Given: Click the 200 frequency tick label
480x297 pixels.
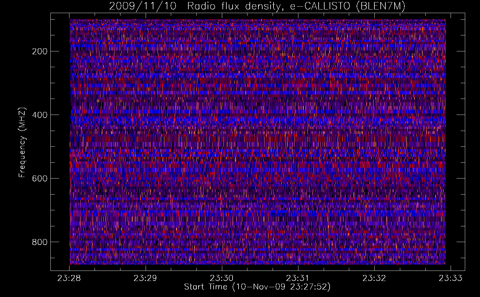Looking at the screenshot, I should [40, 51].
